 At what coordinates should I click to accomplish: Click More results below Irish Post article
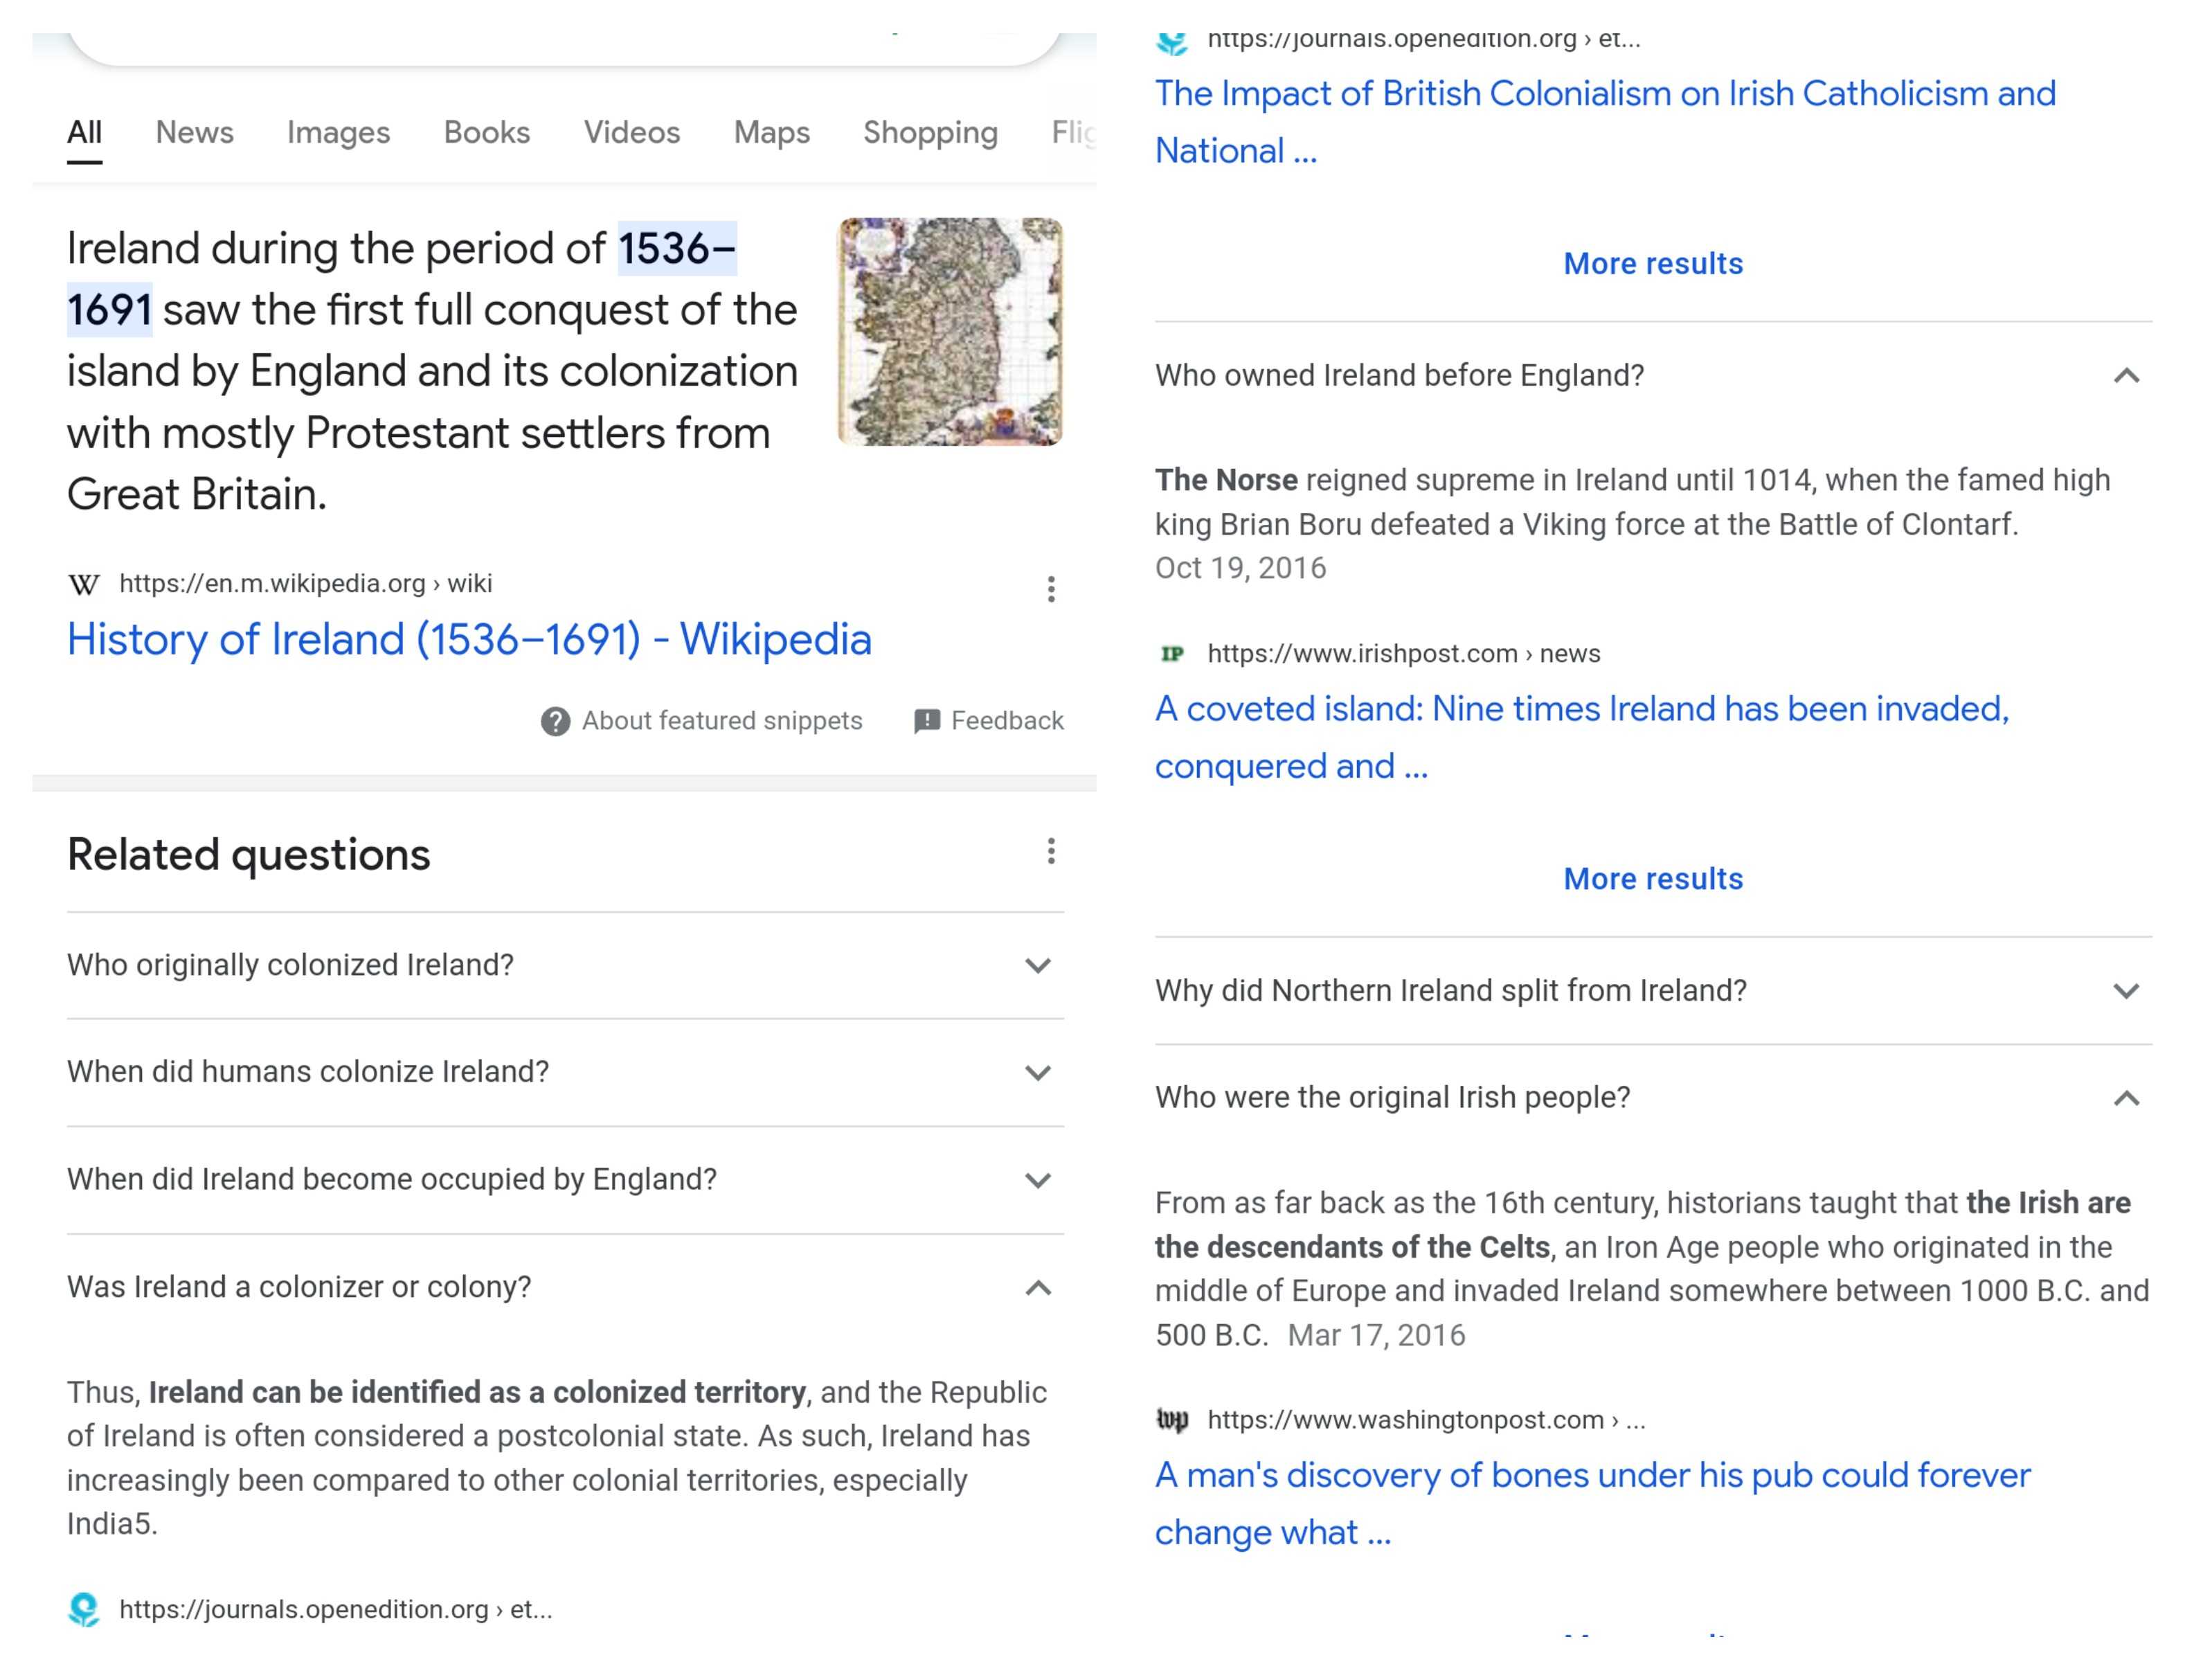tap(1652, 879)
